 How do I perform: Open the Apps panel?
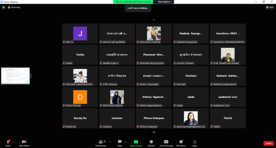point(195,142)
